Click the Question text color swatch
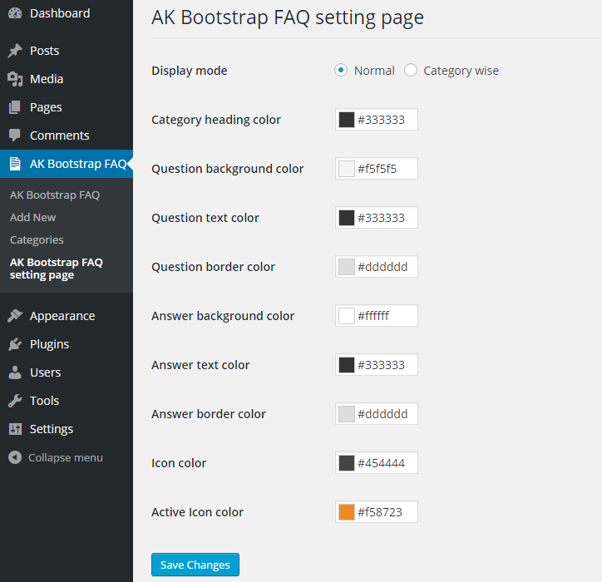 [346, 218]
